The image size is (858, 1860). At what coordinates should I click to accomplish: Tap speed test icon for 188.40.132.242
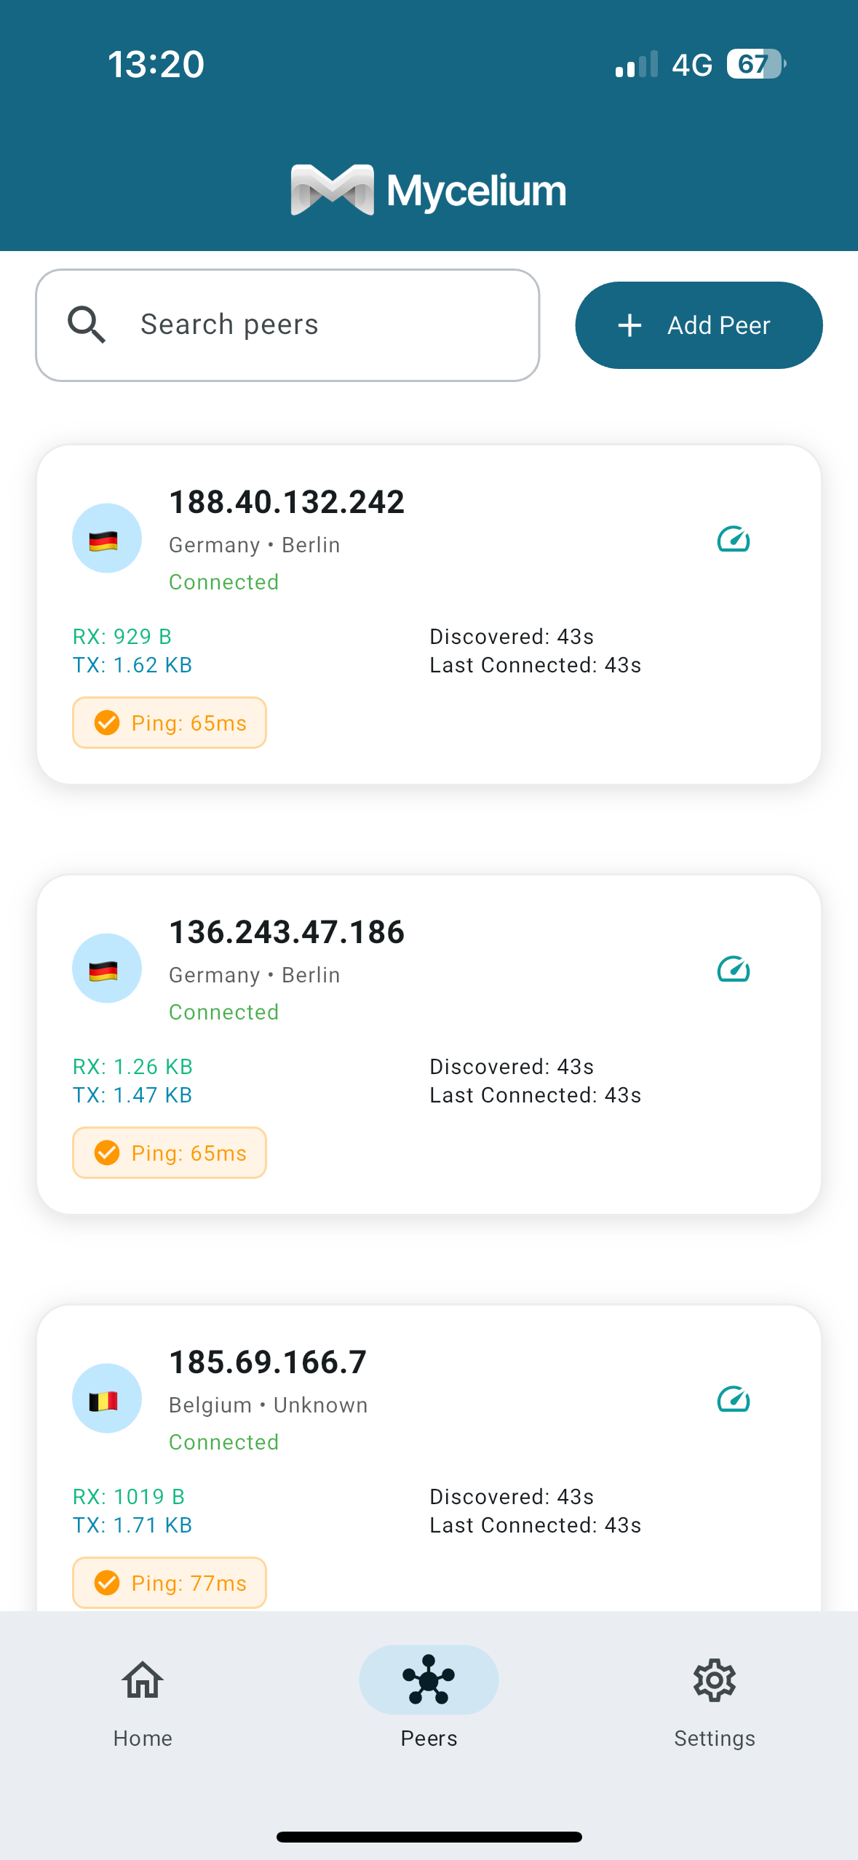(x=734, y=539)
